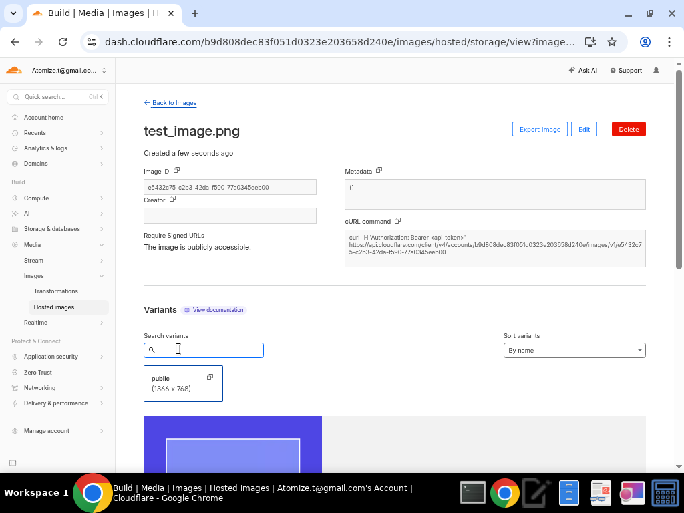The width and height of the screenshot is (684, 513).
Task: Copy the cURL command
Action: pos(397,220)
